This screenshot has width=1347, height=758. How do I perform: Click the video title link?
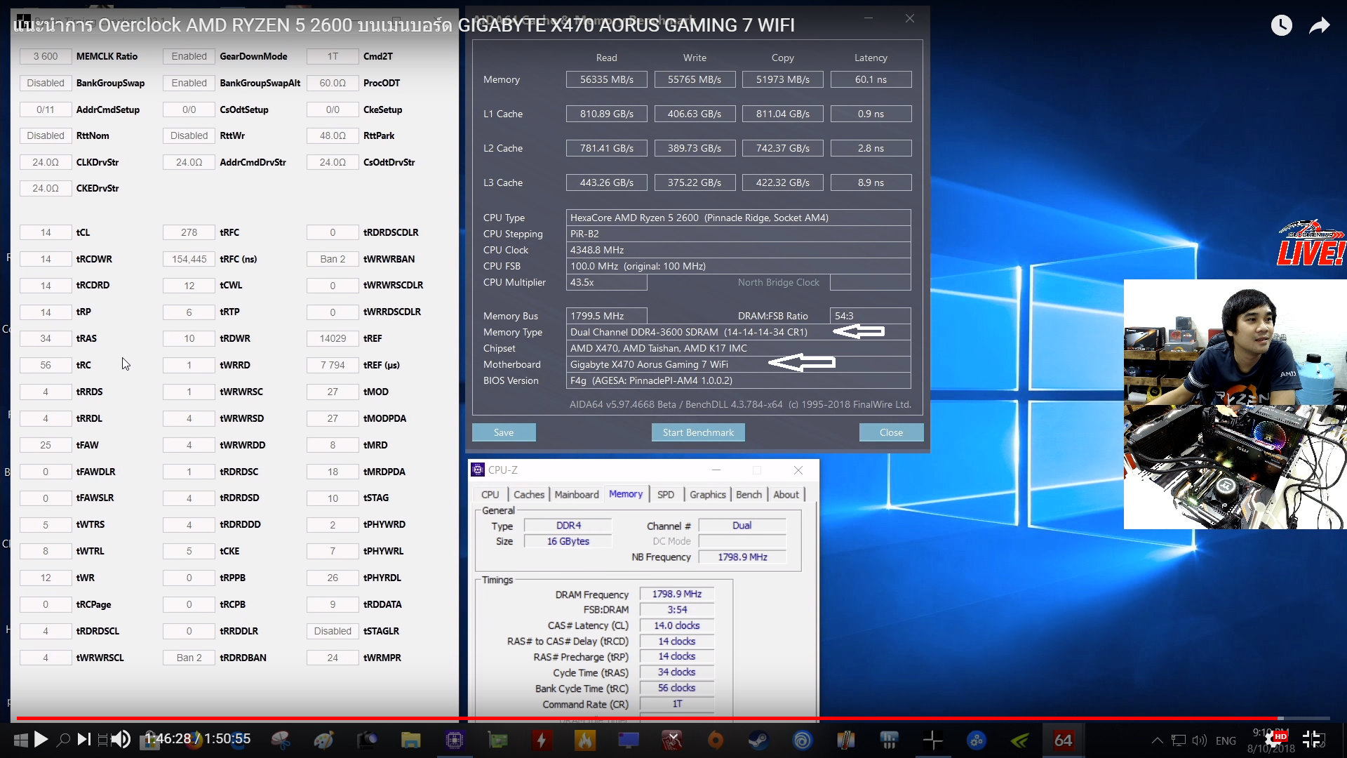tap(403, 25)
